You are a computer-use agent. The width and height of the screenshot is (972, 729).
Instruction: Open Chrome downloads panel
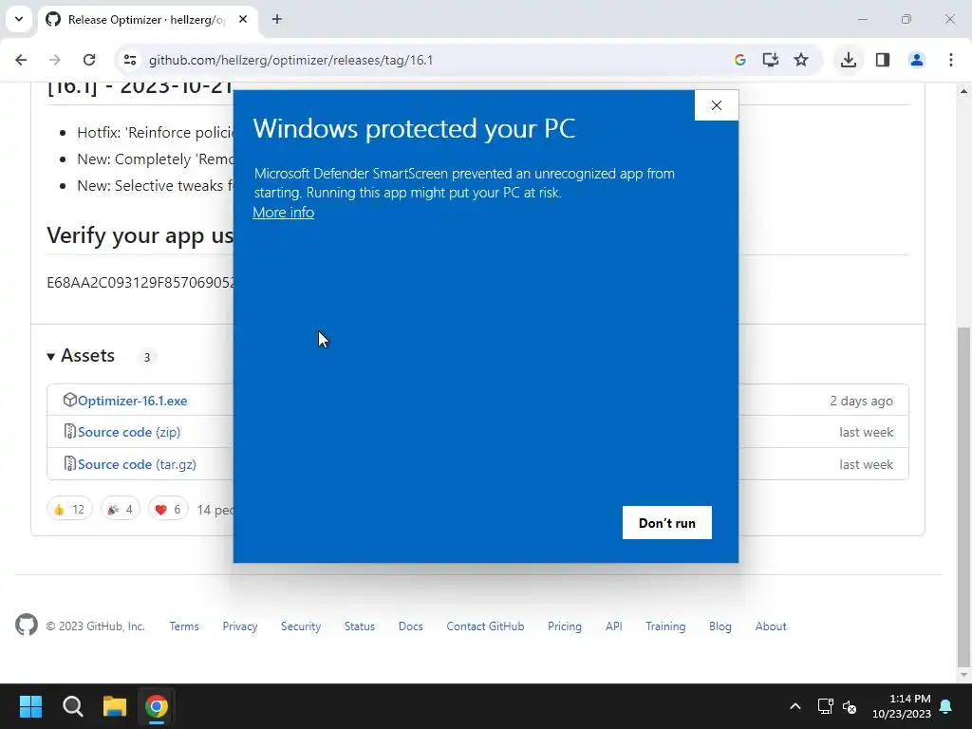pos(849,60)
